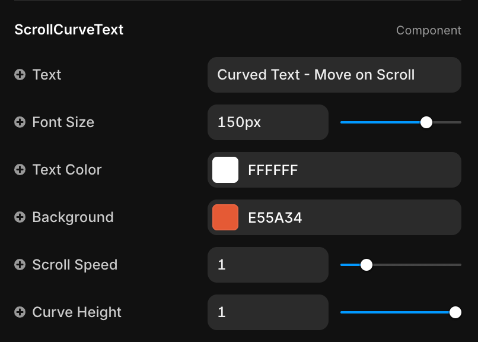Click the Curve Height value field
Screen dimensions: 478x342
pyautogui.click(x=267, y=312)
